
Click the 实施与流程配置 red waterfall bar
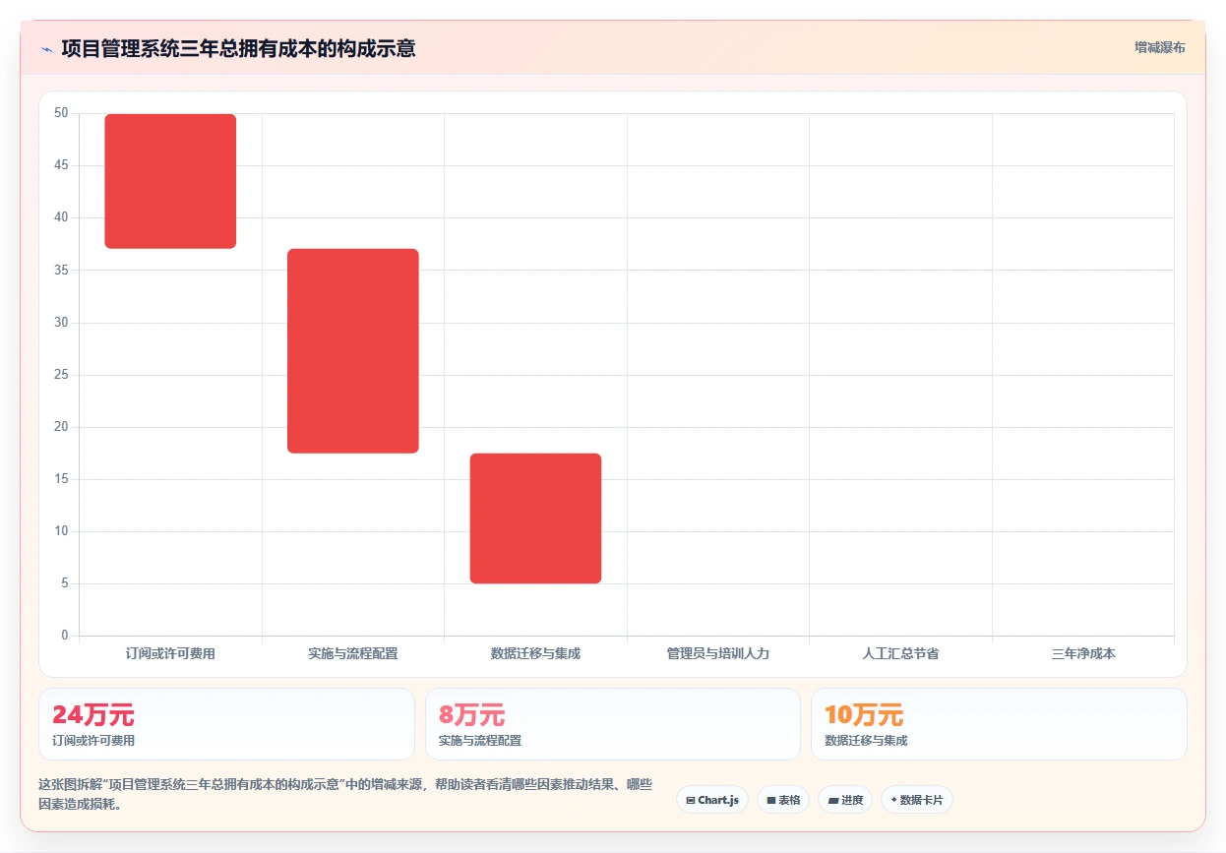point(353,351)
